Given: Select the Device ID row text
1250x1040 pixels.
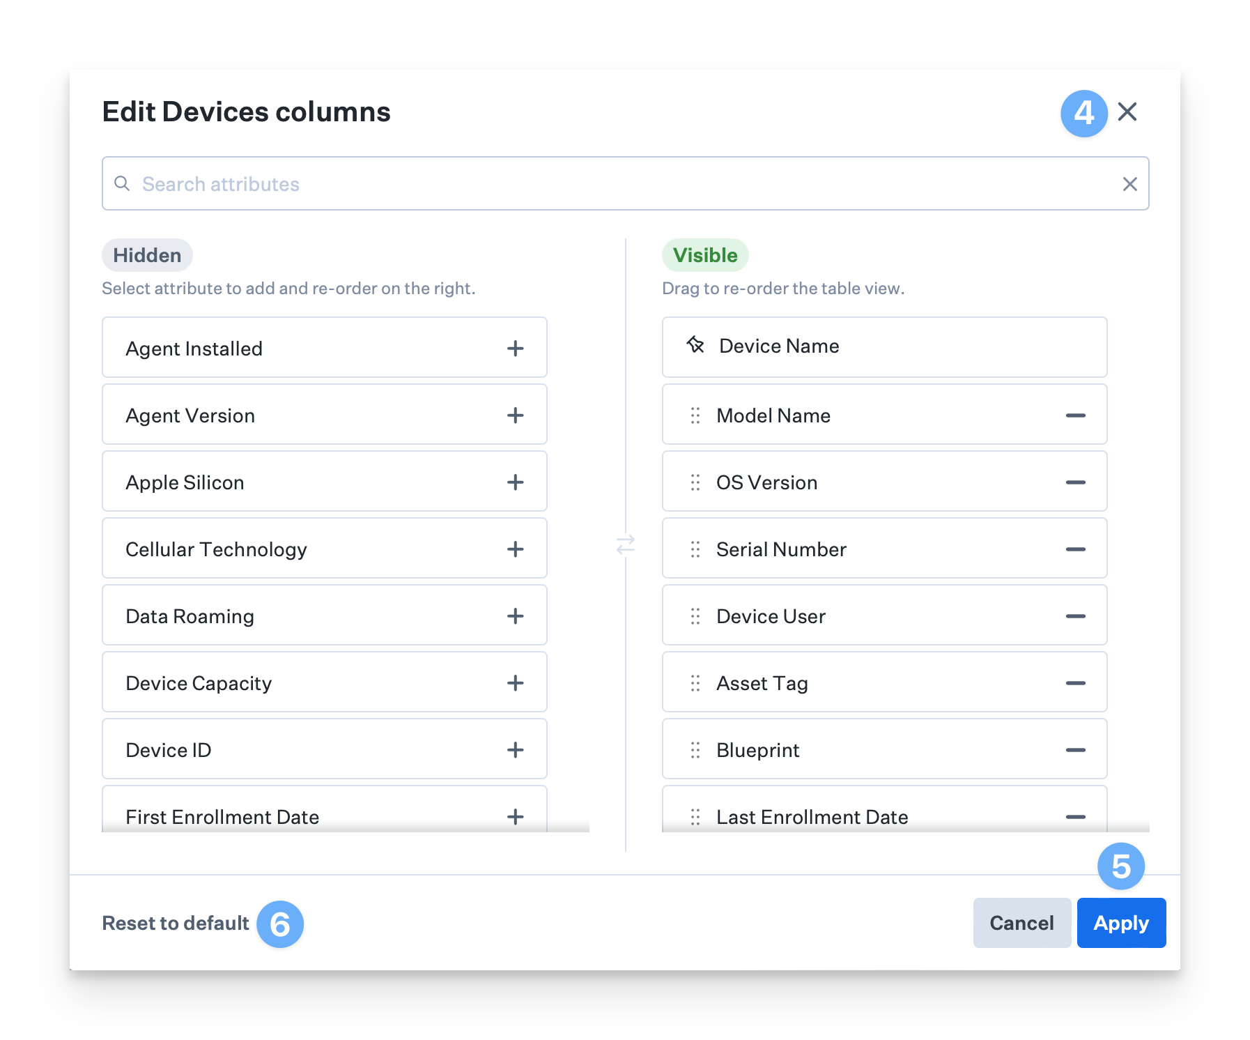Looking at the screenshot, I should pyautogui.click(x=168, y=750).
